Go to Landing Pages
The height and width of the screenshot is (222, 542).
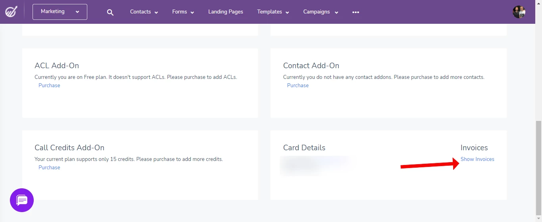click(x=226, y=12)
